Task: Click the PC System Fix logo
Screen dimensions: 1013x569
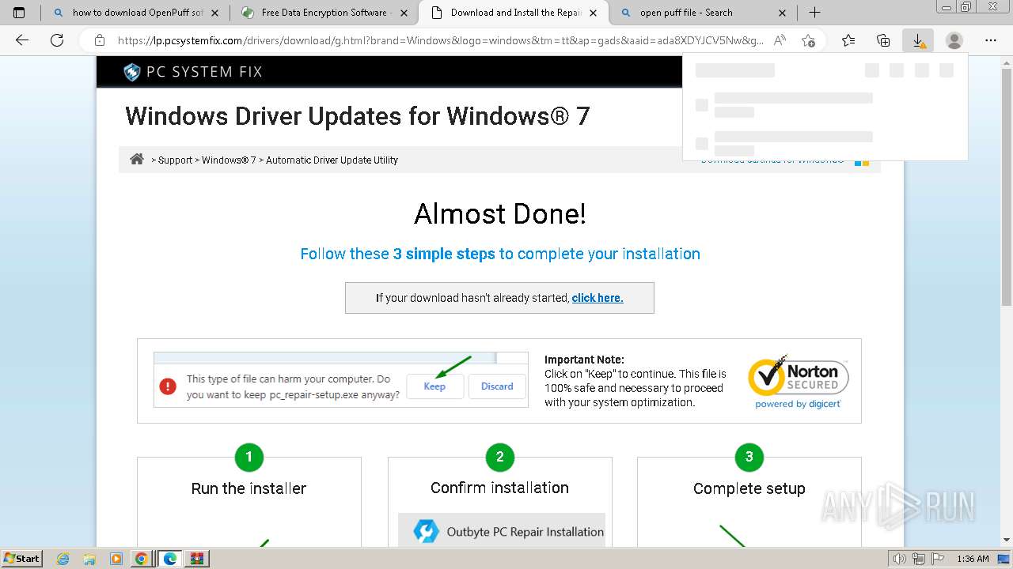Action: click(193, 72)
